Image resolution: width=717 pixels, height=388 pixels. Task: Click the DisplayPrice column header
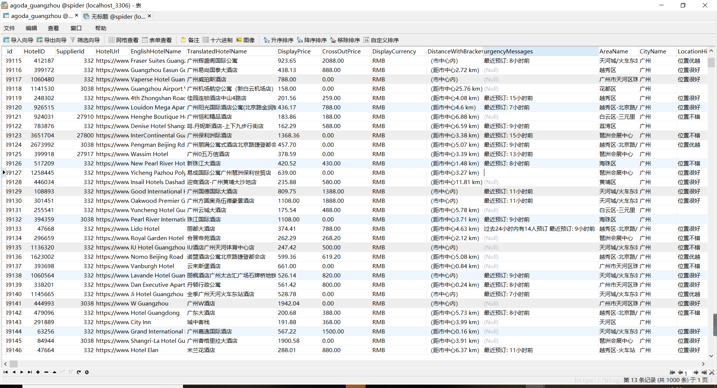coord(298,51)
